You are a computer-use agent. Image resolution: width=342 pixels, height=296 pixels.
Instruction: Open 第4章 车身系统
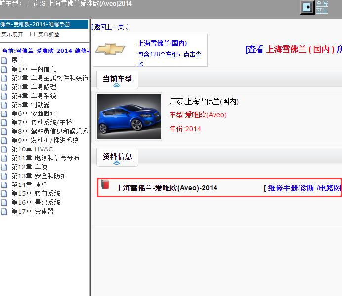pos(34,96)
